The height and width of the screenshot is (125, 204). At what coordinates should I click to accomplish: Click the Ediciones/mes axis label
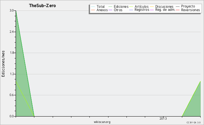3,64
